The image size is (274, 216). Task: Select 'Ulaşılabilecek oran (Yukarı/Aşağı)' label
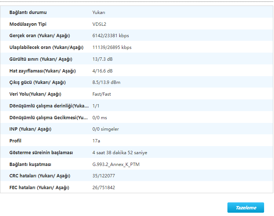pyautogui.click(x=46, y=47)
